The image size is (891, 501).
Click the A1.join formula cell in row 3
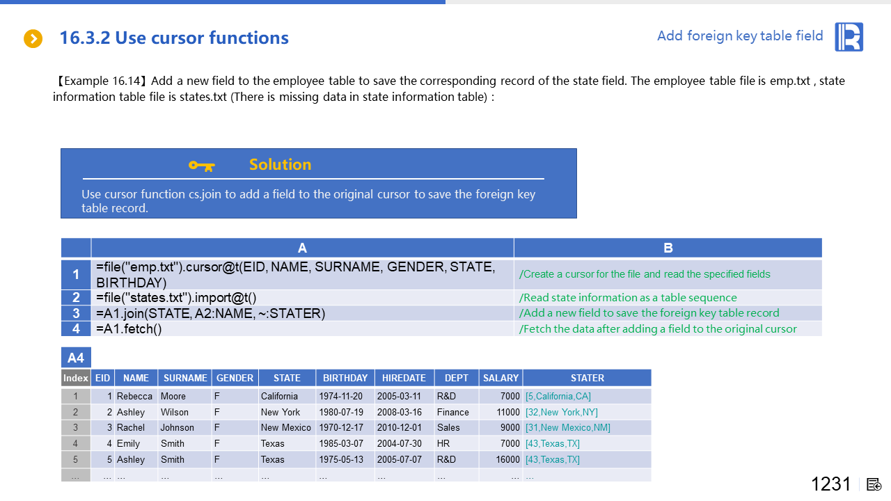point(302,313)
